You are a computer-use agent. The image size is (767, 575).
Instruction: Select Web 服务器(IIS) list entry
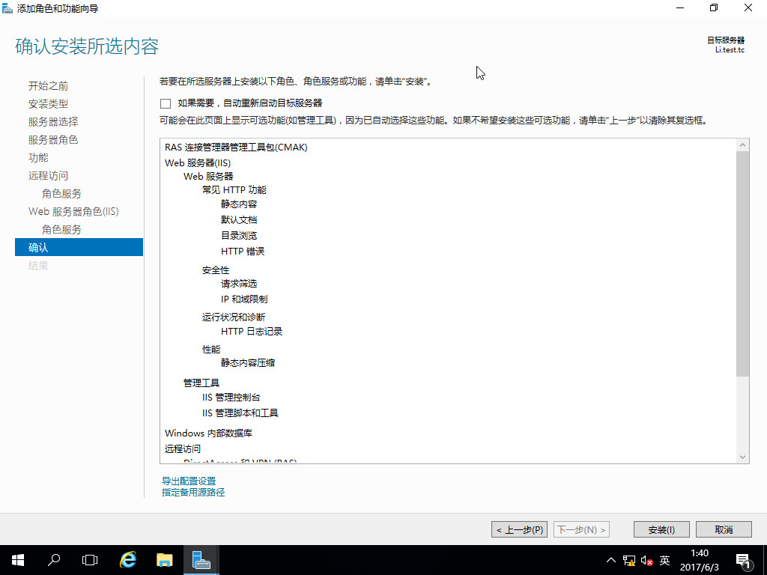point(198,162)
